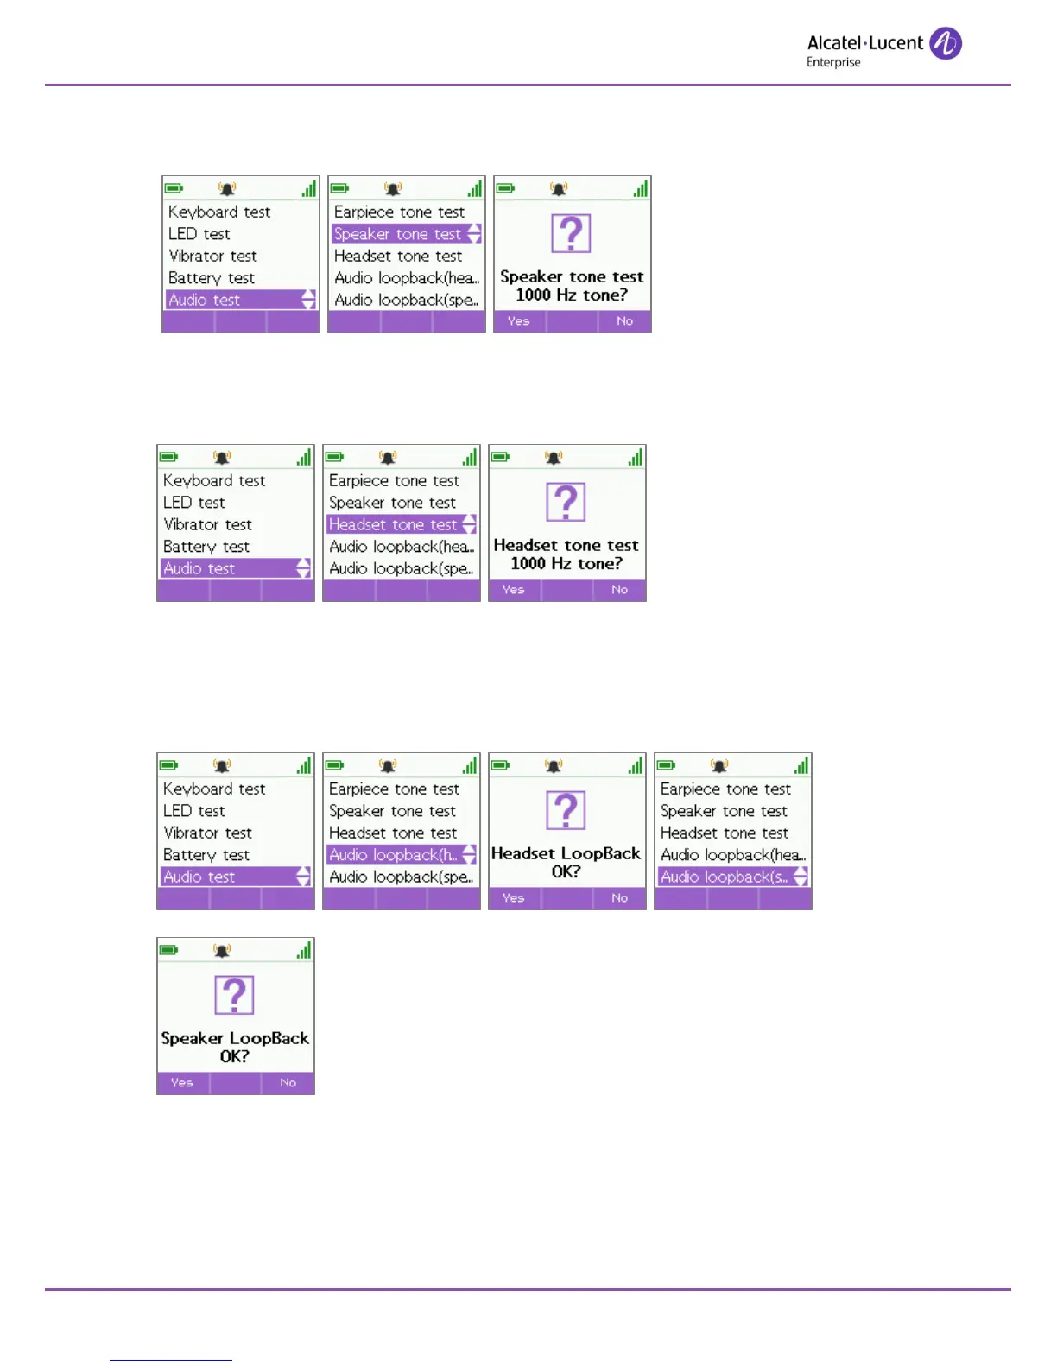
Task: Choose Yes on Headset LoopBack OK prompt
Action: (513, 898)
